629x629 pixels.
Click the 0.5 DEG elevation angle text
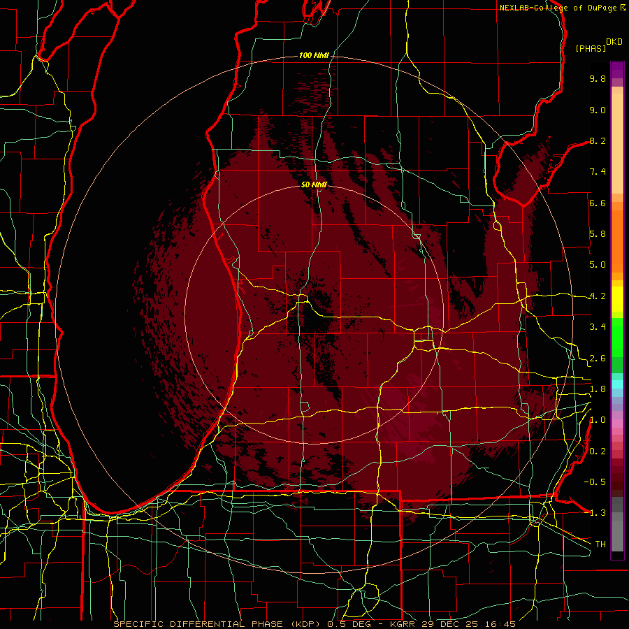(349, 624)
